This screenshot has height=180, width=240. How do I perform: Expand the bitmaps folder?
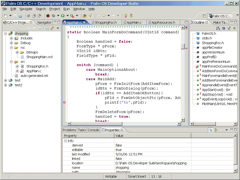pyautogui.click(x=17, y=52)
